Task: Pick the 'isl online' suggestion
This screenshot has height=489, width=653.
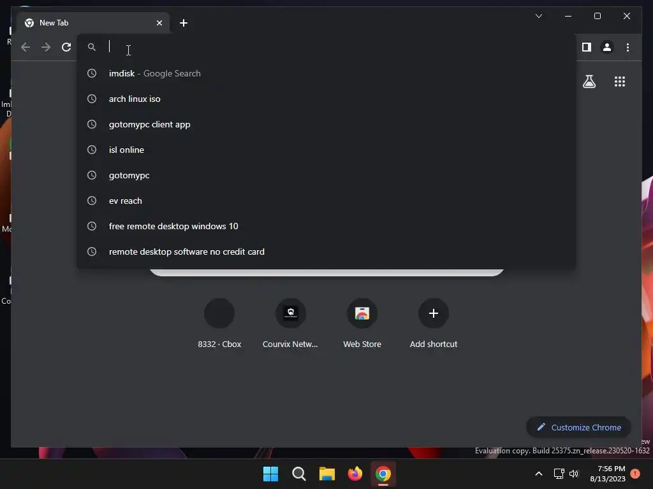Action: point(326,150)
